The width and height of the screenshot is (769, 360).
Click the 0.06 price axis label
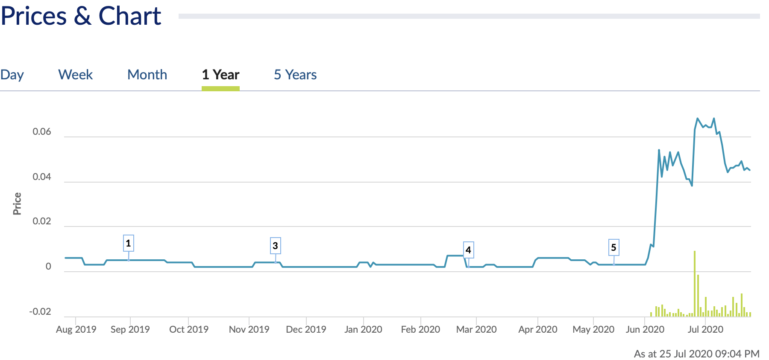click(42, 132)
